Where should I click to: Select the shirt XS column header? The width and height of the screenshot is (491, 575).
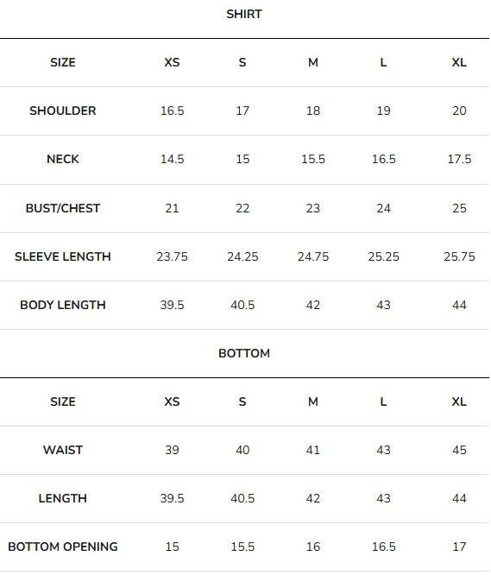[172, 62]
